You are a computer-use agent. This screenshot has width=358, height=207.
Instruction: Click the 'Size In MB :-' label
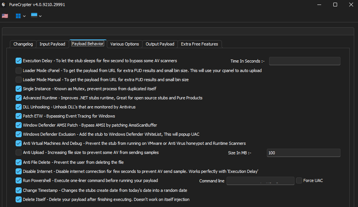point(239,153)
